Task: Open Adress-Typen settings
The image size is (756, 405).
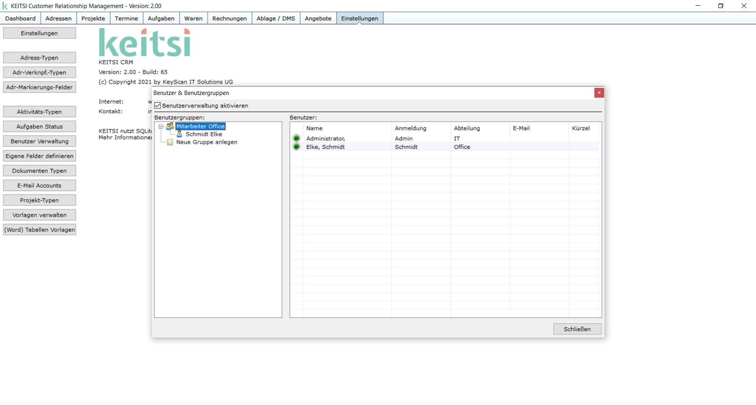Action: (39, 58)
